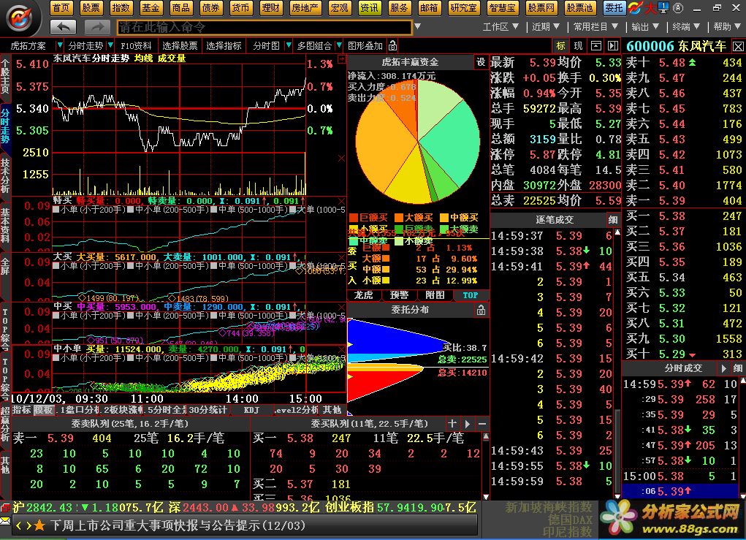Open the 终端 dropdown menu
This screenshot has height=540, width=746.
pyautogui.click(x=686, y=26)
